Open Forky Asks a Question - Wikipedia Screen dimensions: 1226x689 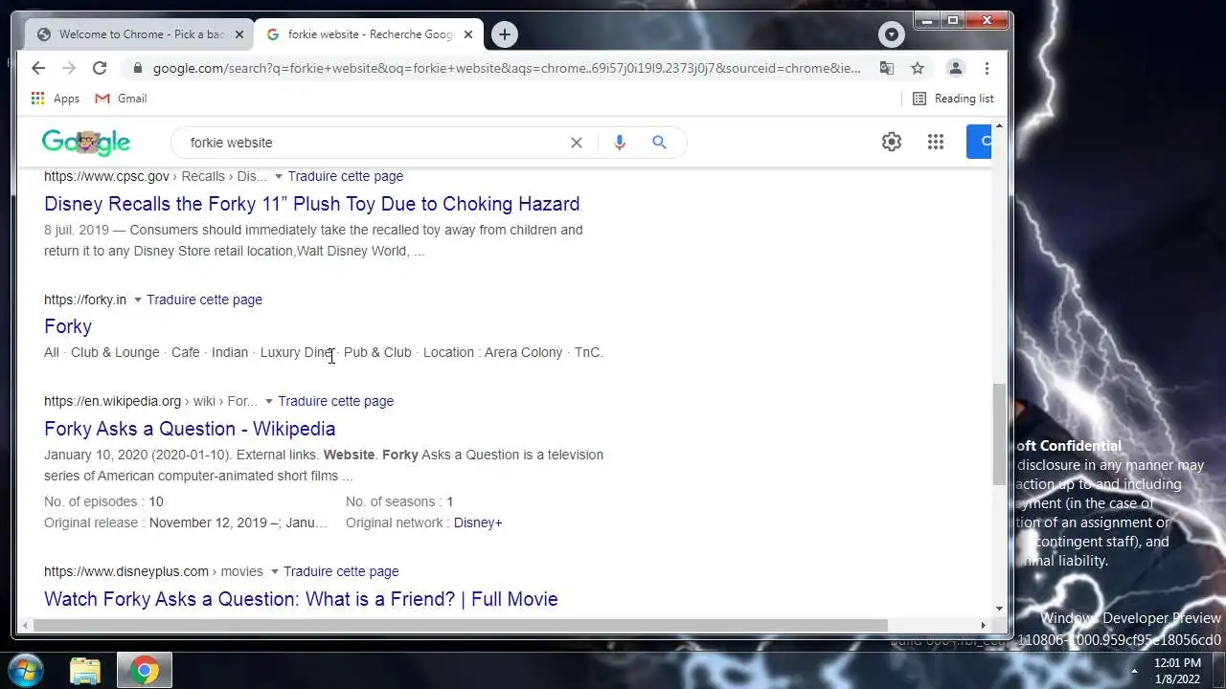(x=190, y=429)
